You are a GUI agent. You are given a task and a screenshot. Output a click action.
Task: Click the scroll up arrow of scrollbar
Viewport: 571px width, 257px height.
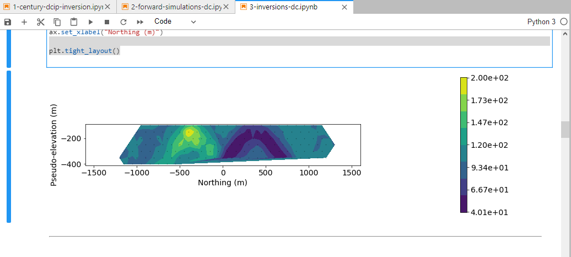(x=565, y=34)
